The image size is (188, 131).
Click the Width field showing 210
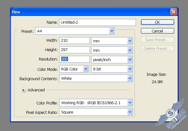pos(75,41)
